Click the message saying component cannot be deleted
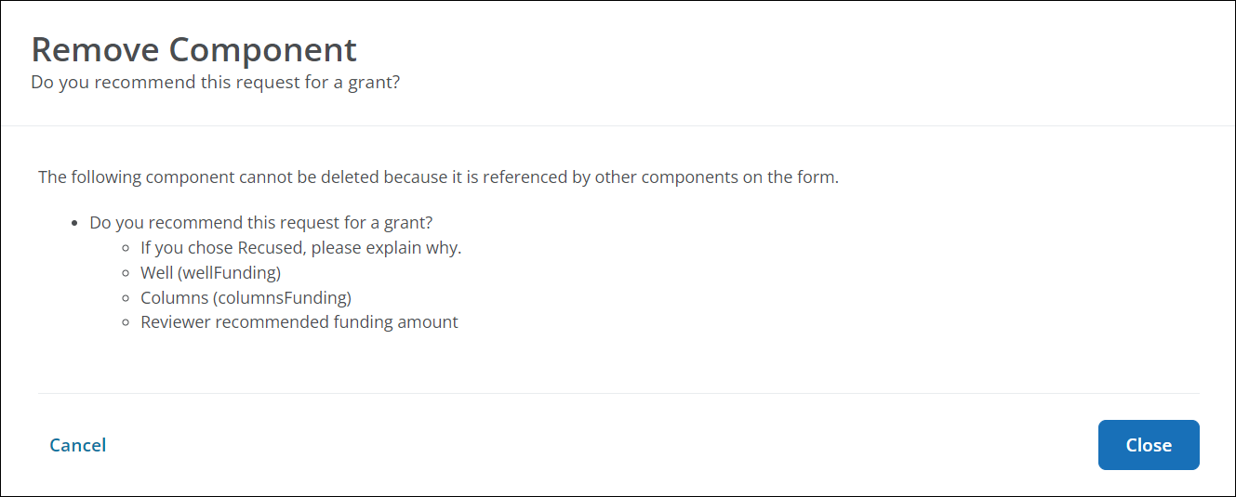 coord(438,177)
